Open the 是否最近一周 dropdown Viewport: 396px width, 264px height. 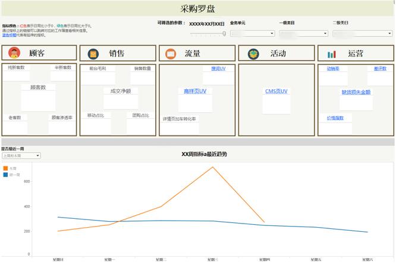(x=21, y=156)
